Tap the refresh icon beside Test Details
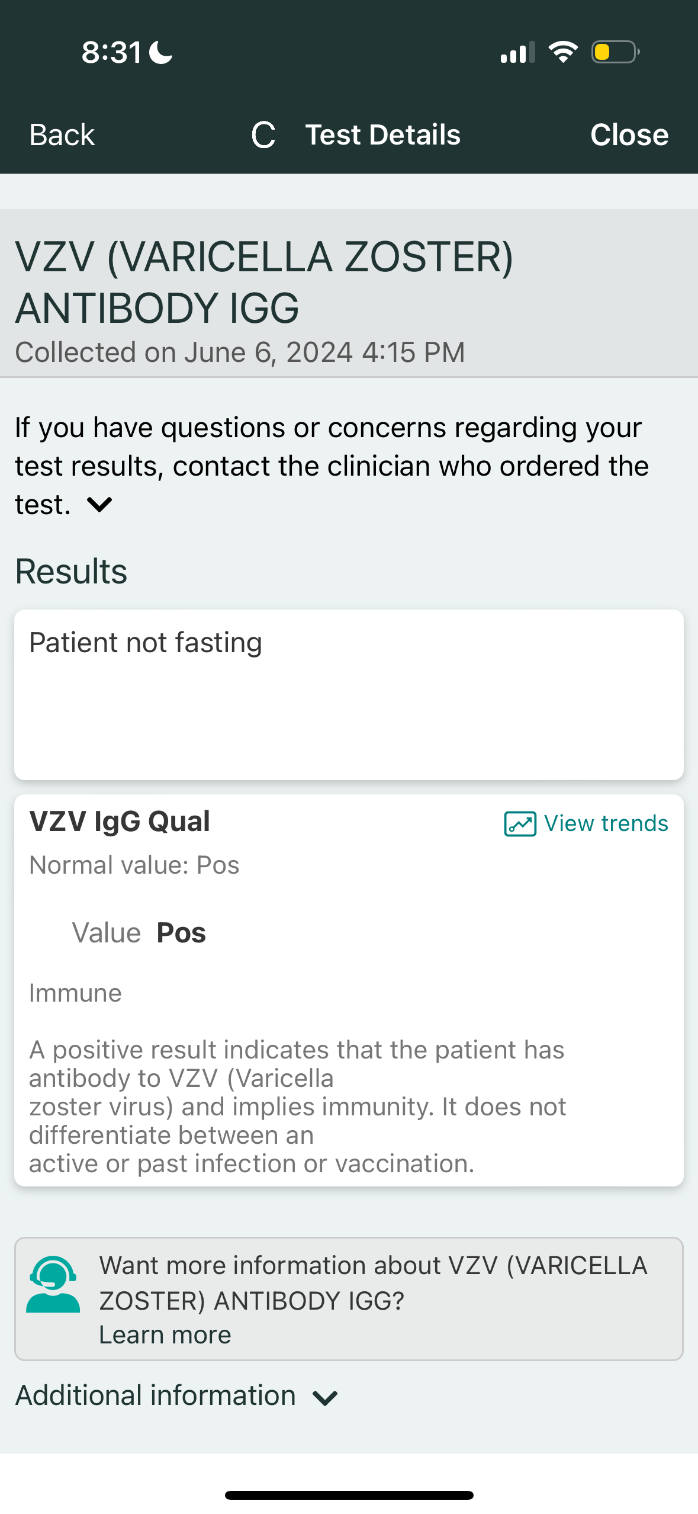This screenshot has width=698, height=1514. (263, 135)
